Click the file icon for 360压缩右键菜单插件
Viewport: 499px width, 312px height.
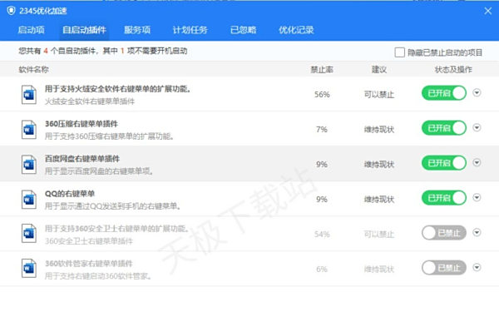pyautogui.click(x=29, y=130)
